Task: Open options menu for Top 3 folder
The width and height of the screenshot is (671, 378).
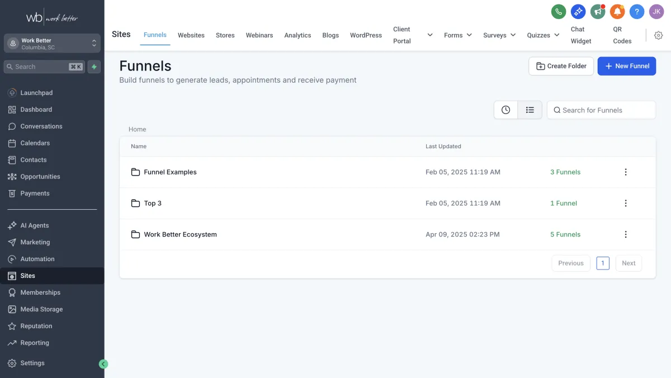Action: tap(626, 204)
